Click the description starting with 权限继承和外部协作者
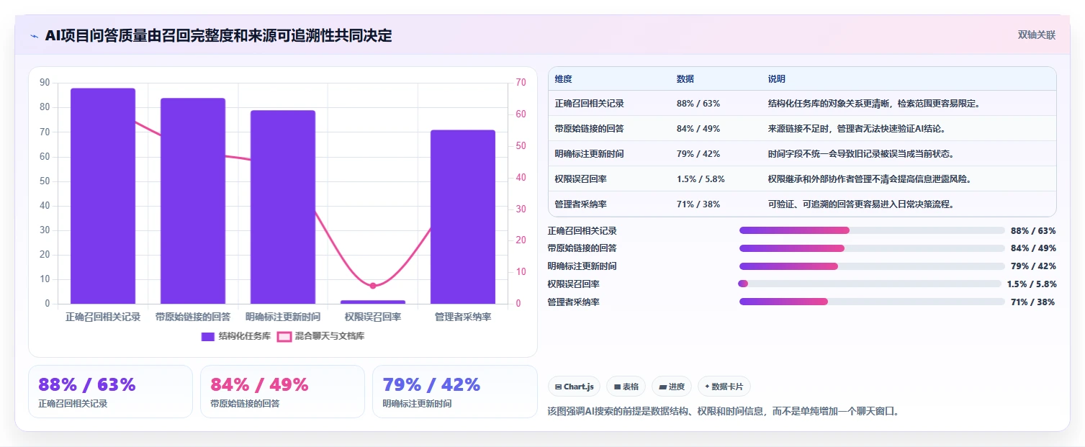Image resolution: width=1085 pixels, height=447 pixels. (x=870, y=179)
